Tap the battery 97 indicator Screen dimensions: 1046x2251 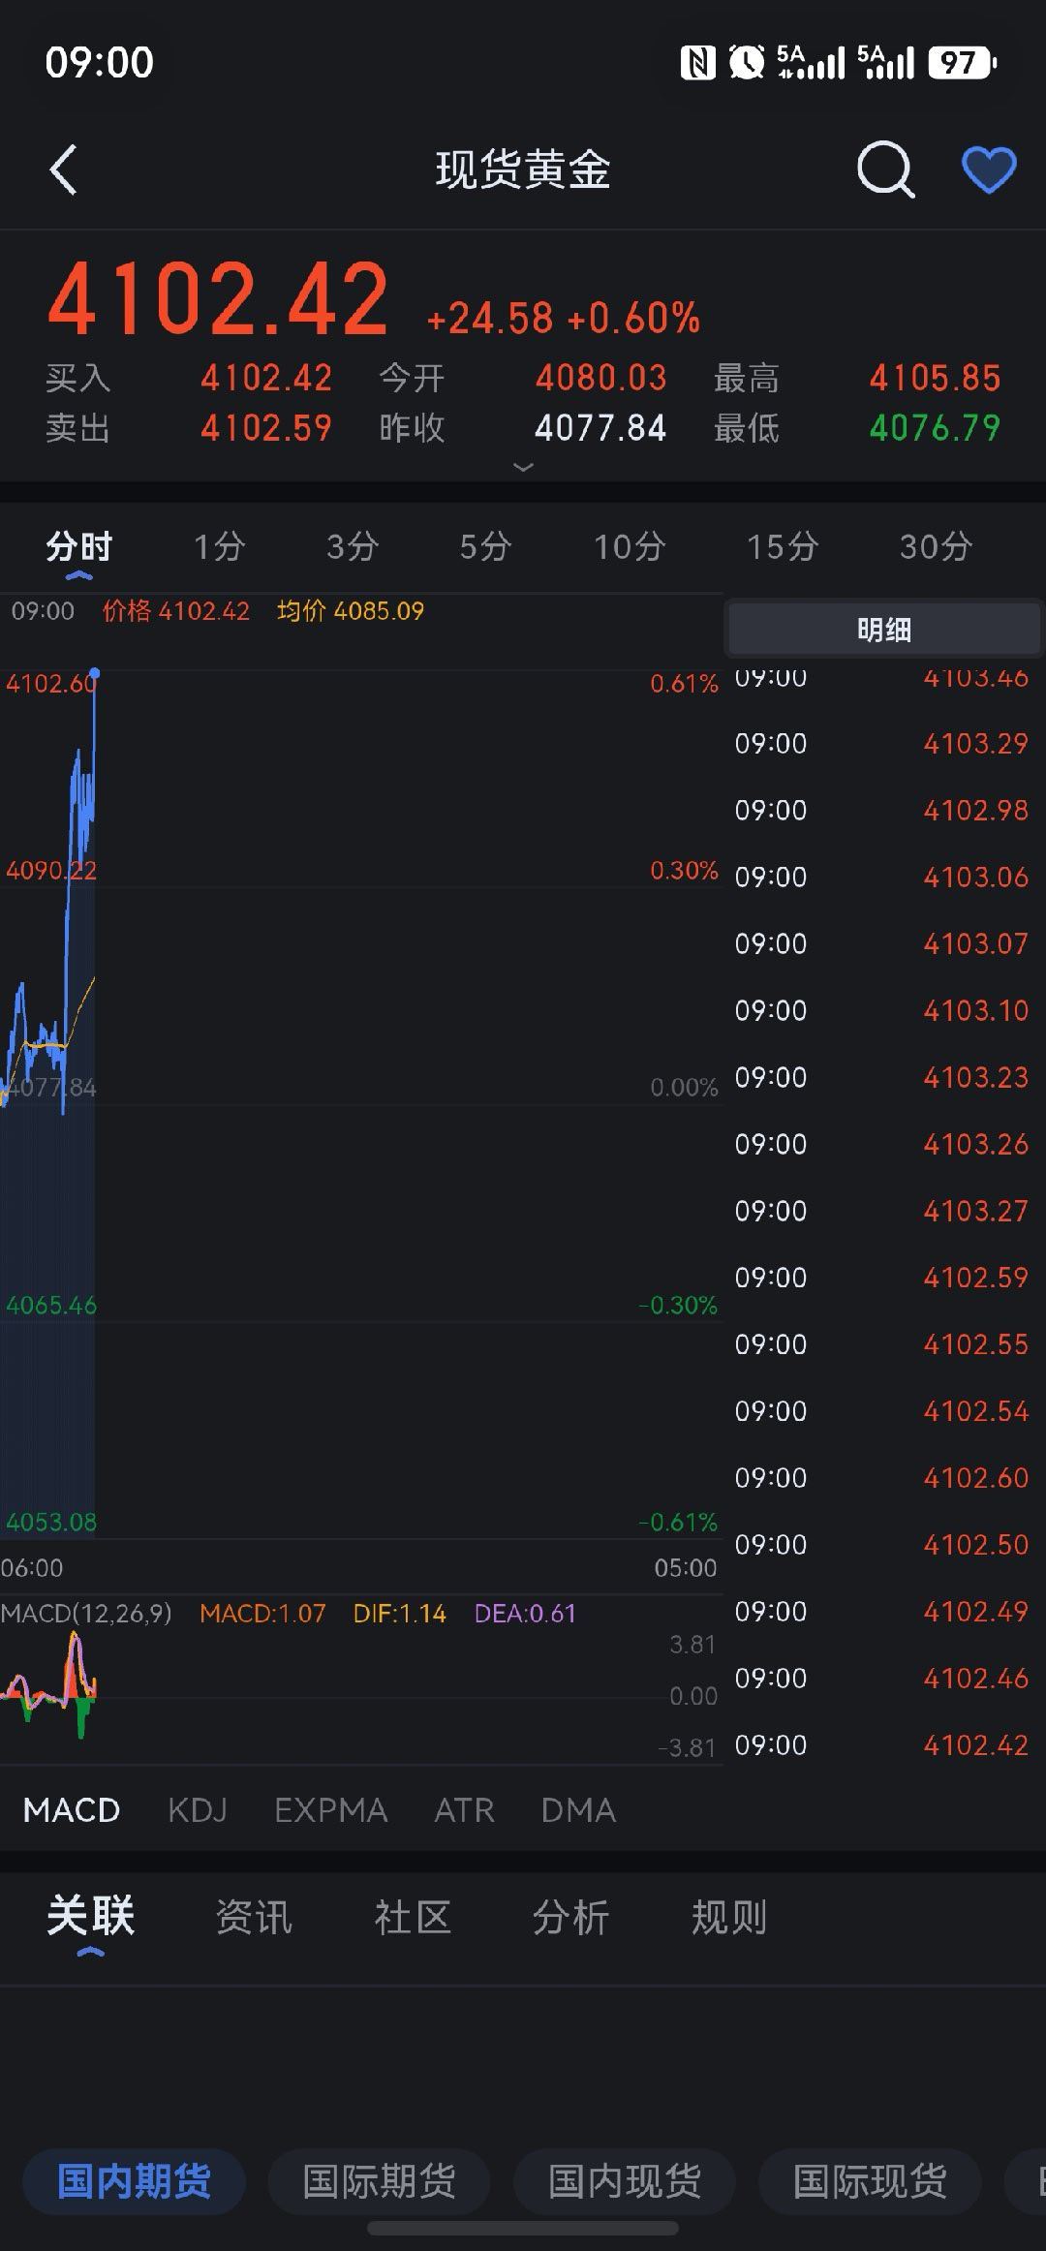(x=962, y=63)
